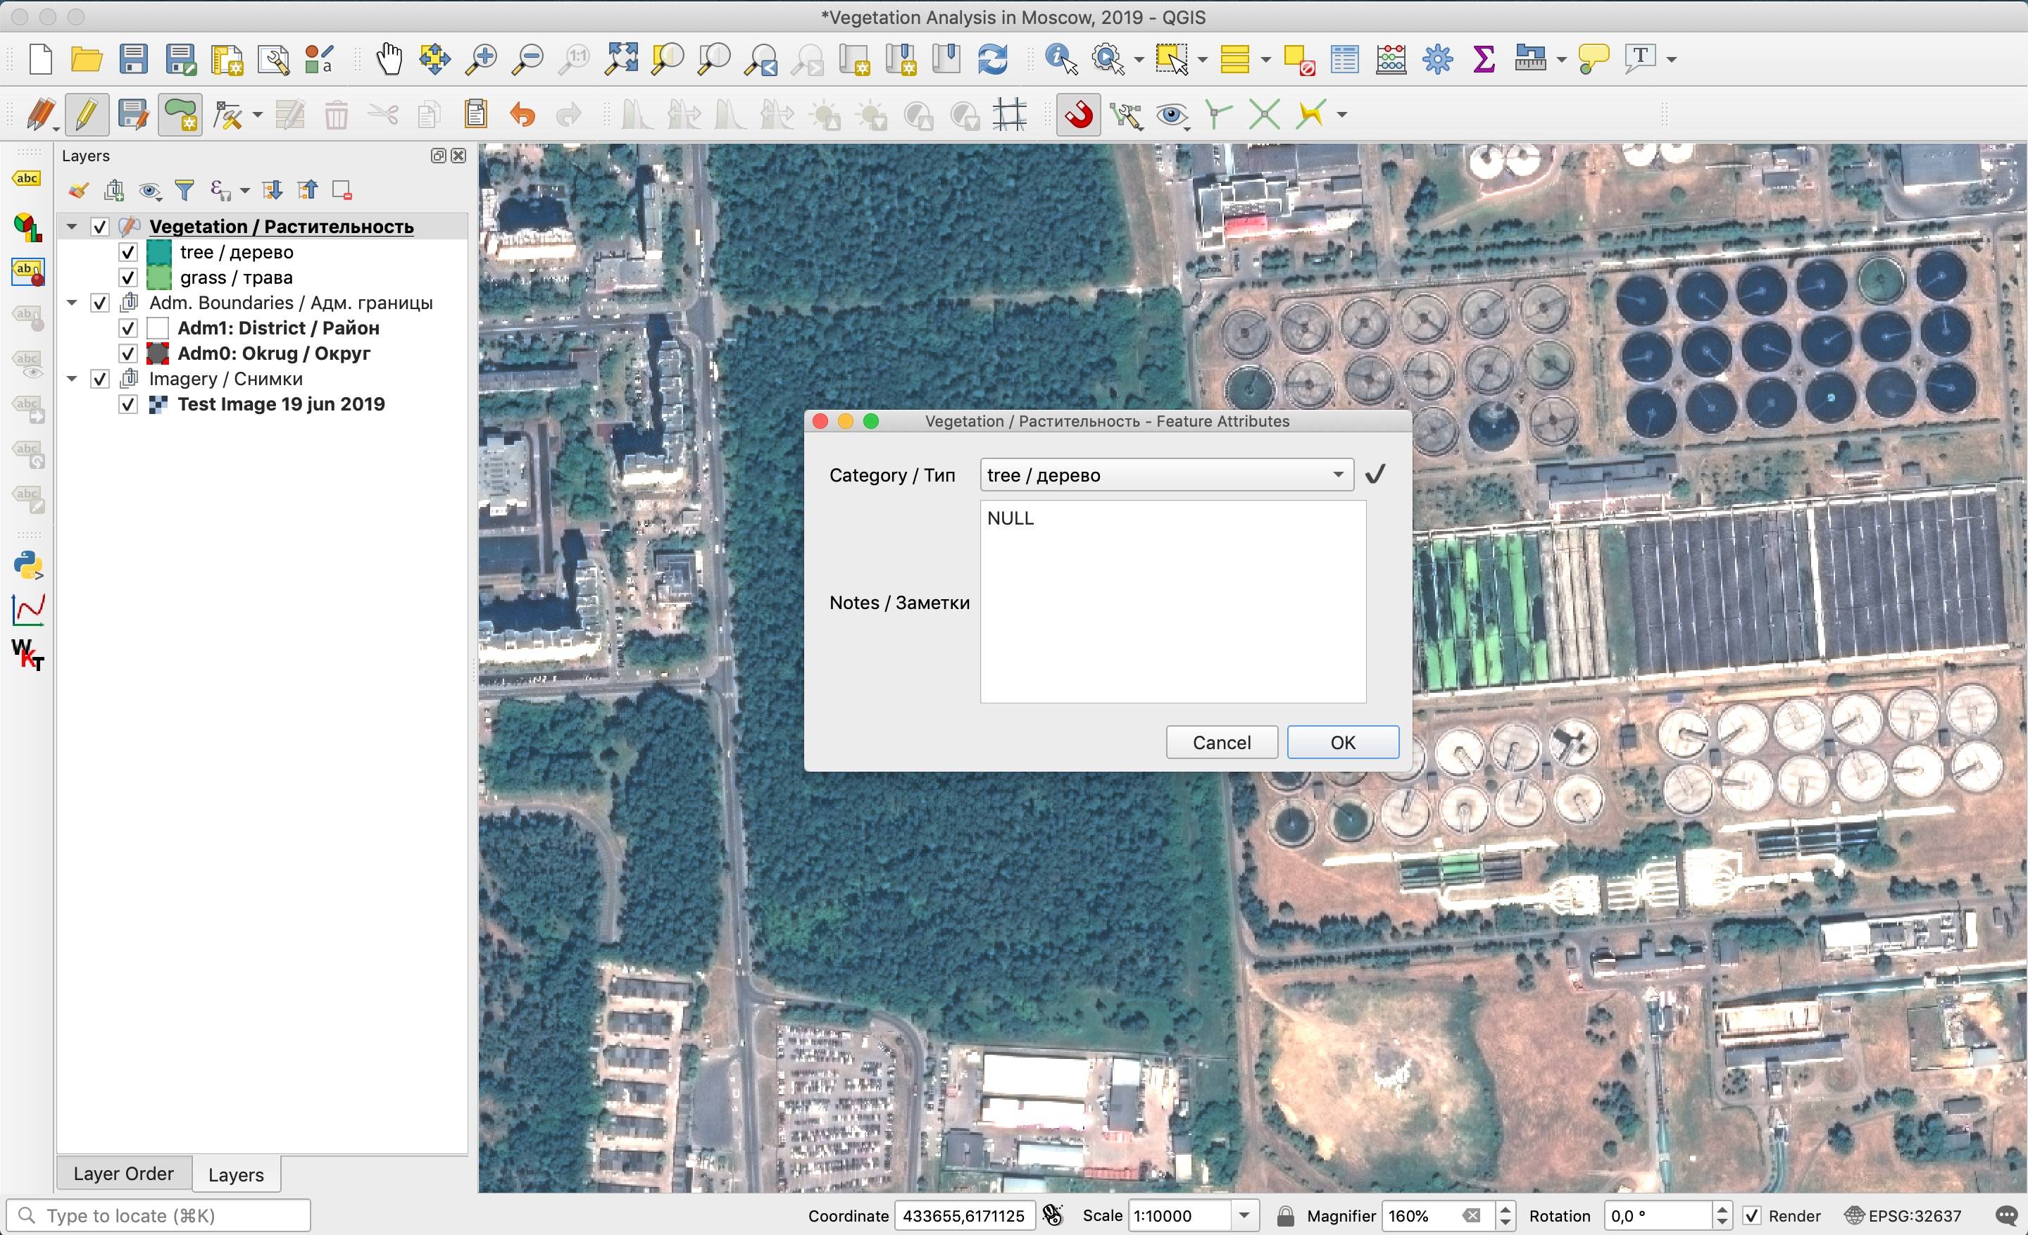Uncheck the grass / трава category
This screenshot has width=2028, height=1235.
127,277
